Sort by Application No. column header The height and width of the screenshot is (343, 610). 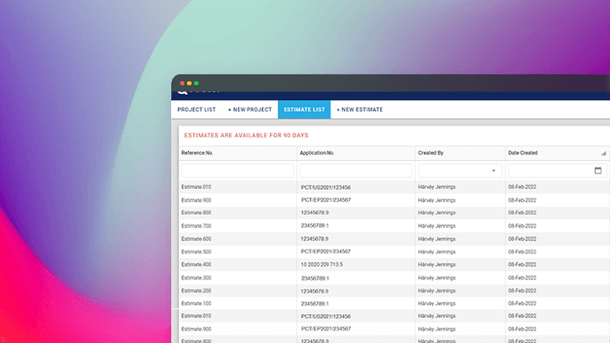pyautogui.click(x=318, y=153)
